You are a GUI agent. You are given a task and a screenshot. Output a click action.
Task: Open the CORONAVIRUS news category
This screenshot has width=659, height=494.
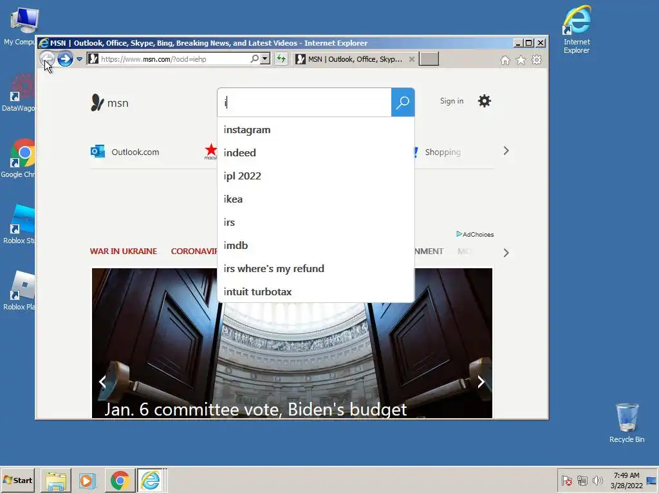(x=194, y=252)
